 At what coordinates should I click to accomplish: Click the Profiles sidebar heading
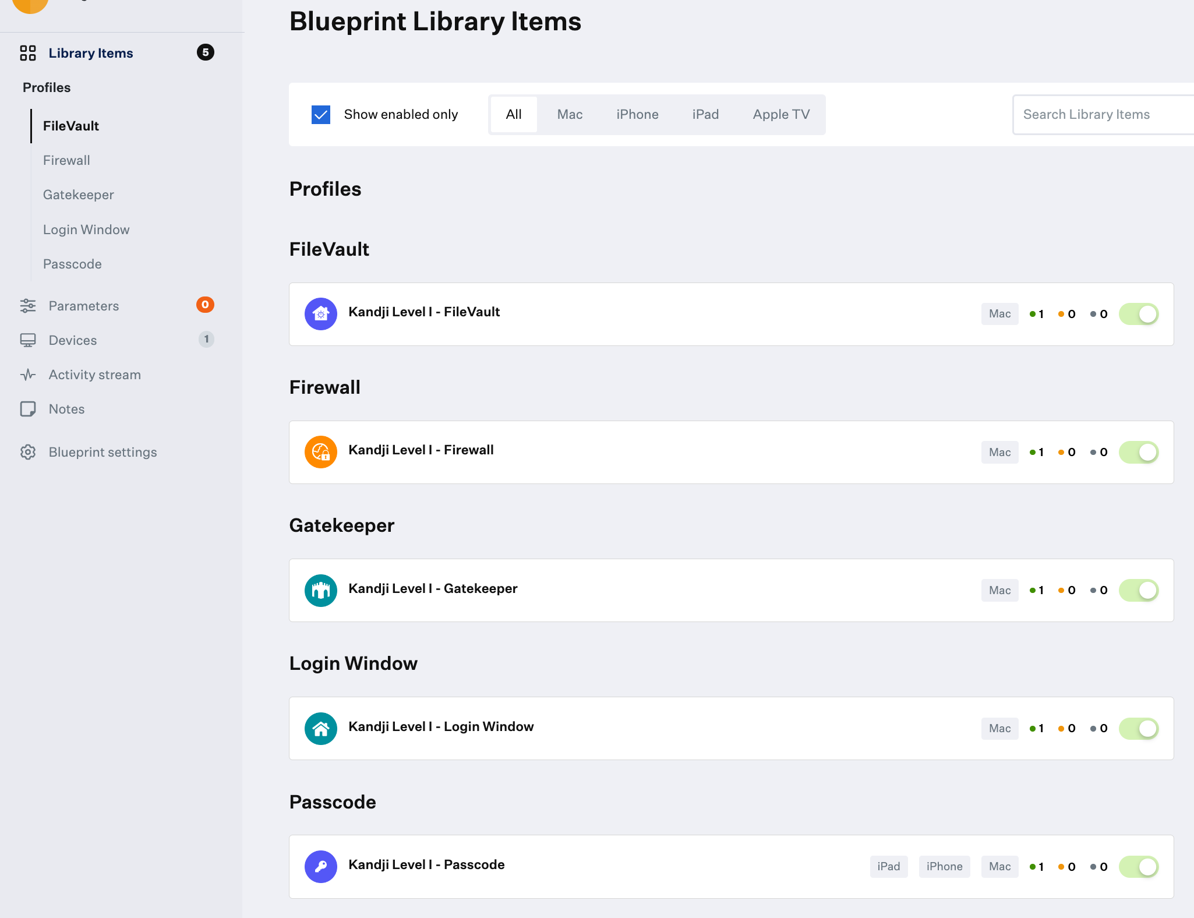pos(47,87)
